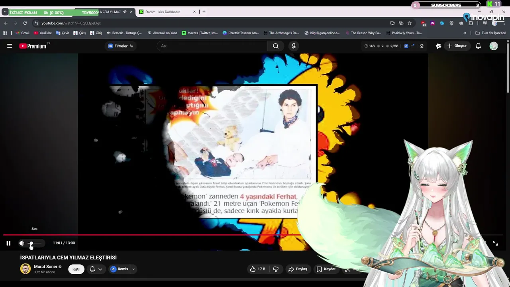The width and height of the screenshot is (510, 287).
Task: Go back to previous page
Action: (6, 23)
